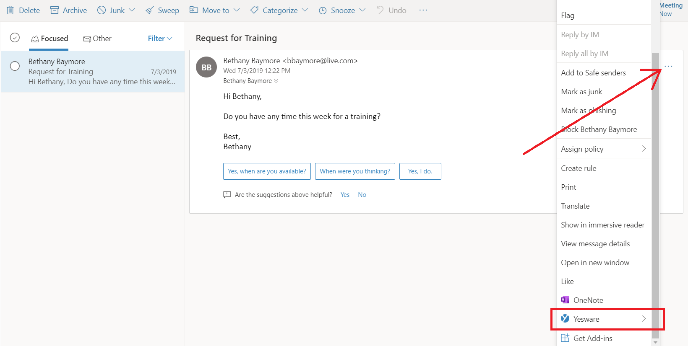Choose Create rule from the menu
The height and width of the screenshot is (346, 688).
click(x=579, y=168)
